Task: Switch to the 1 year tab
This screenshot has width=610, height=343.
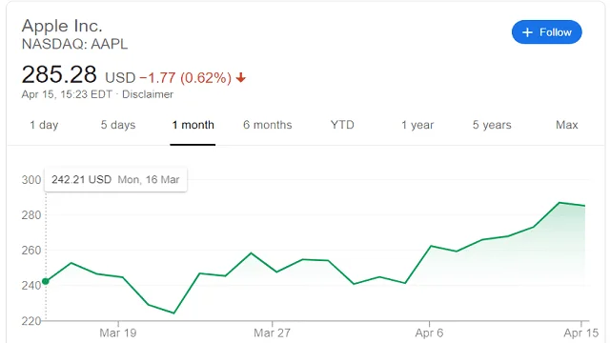Action: [417, 125]
